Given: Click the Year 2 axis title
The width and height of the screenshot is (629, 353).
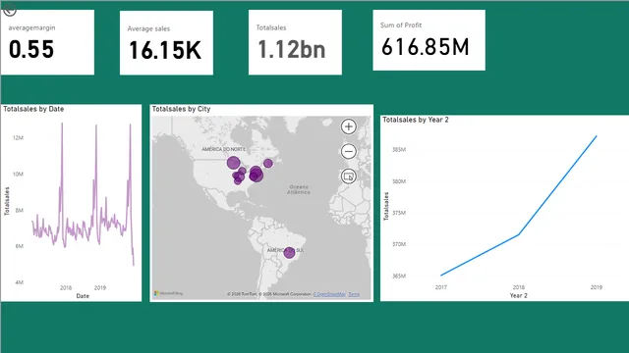Looking at the screenshot, I should point(518,296).
